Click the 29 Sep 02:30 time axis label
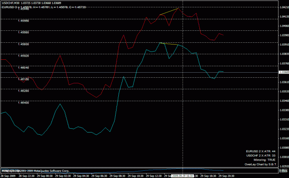The image size is (289, 178). pyautogui.click(x=63, y=176)
